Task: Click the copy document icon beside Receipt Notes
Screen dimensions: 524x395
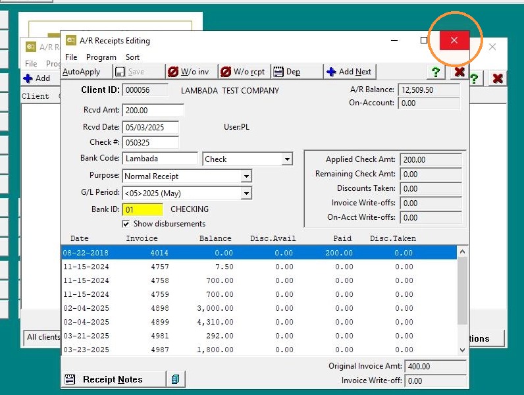Action: point(176,379)
